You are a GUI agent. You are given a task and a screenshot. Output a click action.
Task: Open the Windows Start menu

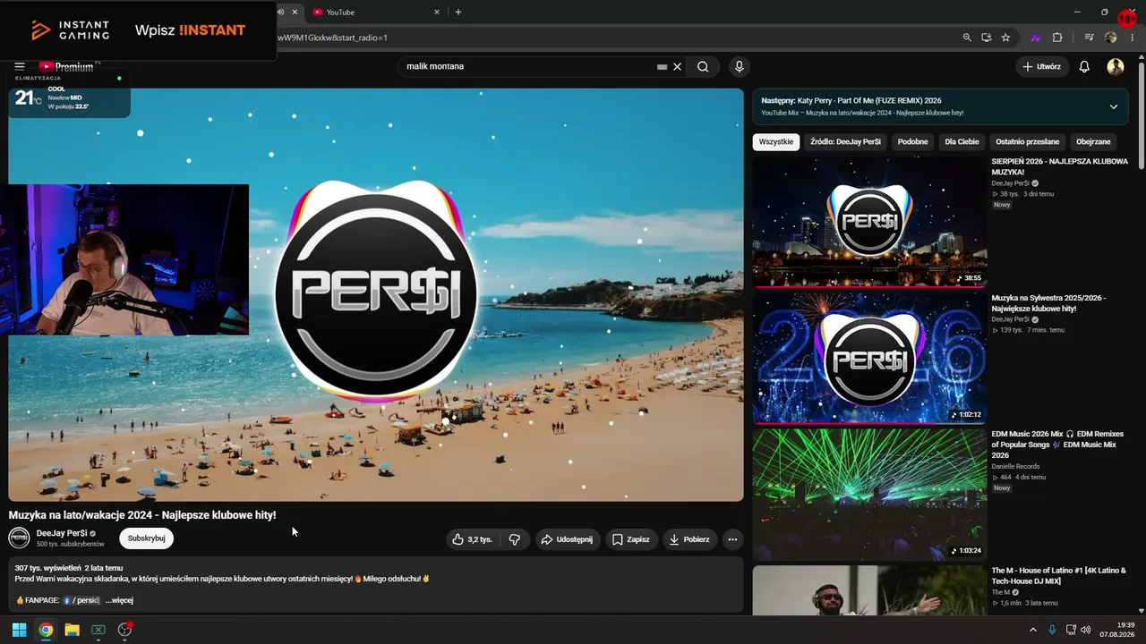pos(19,630)
